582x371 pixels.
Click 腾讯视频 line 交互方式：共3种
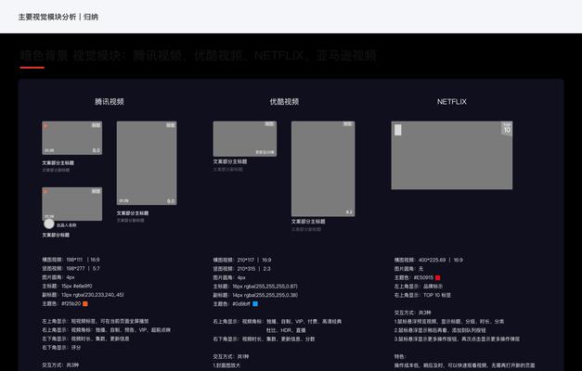tap(60, 365)
